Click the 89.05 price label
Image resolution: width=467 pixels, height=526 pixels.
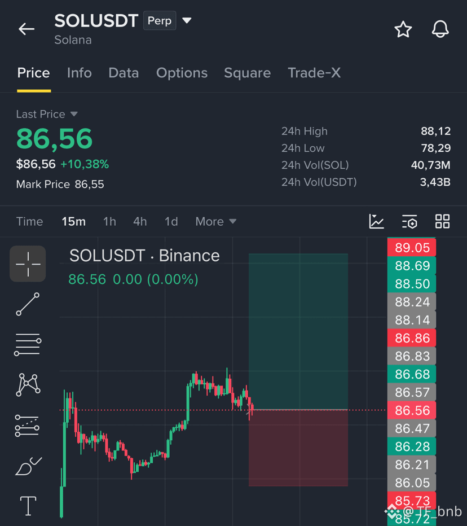click(x=412, y=248)
